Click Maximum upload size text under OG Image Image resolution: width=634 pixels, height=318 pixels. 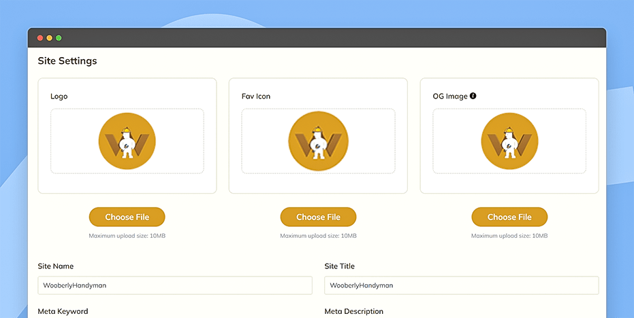pyautogui.click(x=509, y=236)
